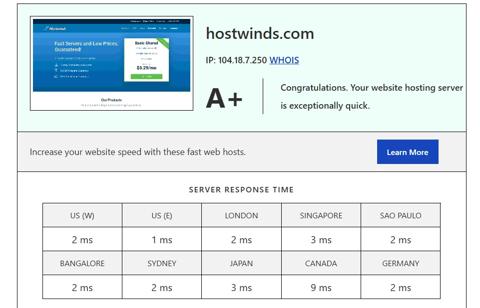Click the 9 ms value under CANADA
Viewport: 480px width, 308px height.
pos(321,288)
